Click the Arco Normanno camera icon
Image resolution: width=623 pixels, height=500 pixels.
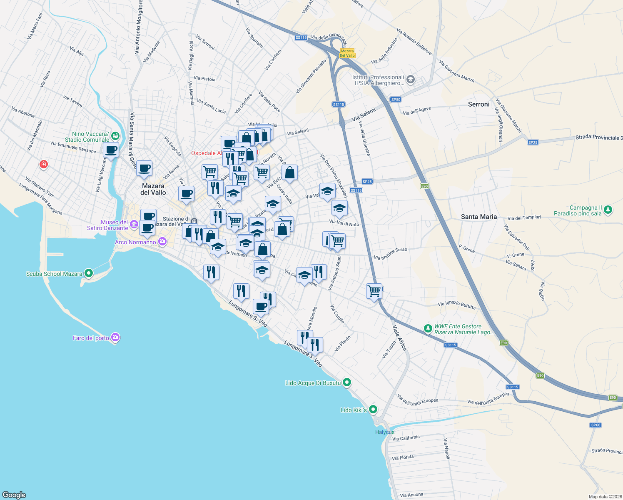click(x=162, y=242)
